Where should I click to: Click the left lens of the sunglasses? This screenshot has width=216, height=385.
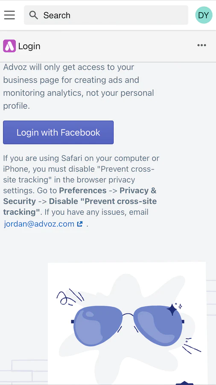[98, 326]
